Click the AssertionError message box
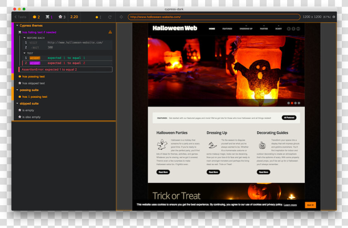 [65, 70]
